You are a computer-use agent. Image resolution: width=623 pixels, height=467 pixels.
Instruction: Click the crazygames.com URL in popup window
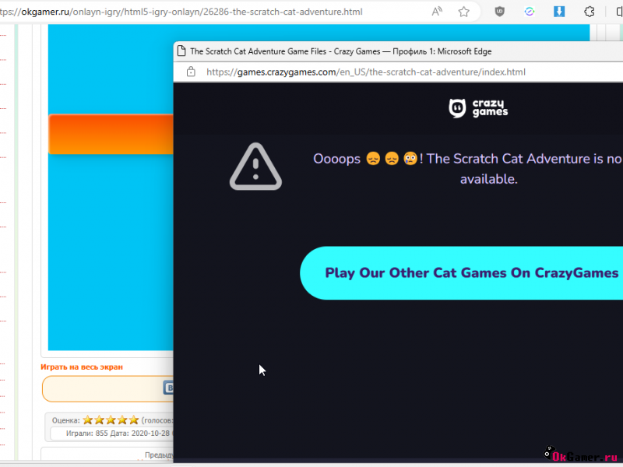point(366,72)
